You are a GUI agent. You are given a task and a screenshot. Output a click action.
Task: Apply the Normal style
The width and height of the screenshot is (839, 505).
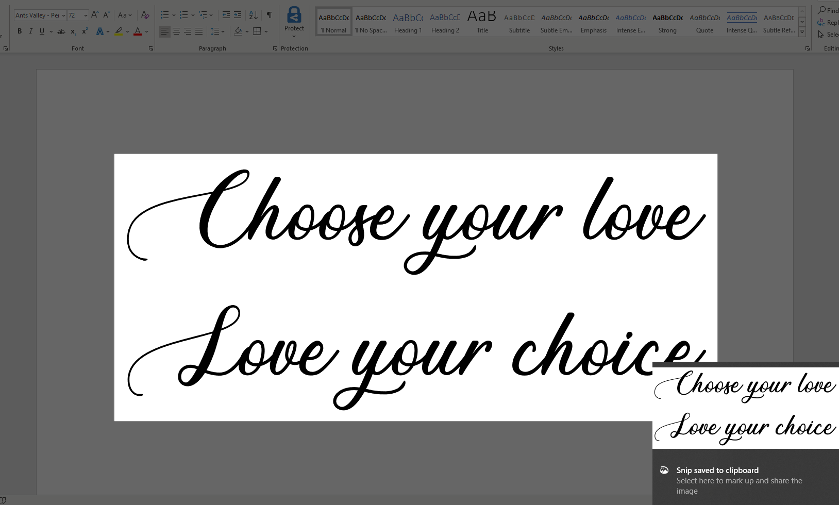[x=334, y=22]
